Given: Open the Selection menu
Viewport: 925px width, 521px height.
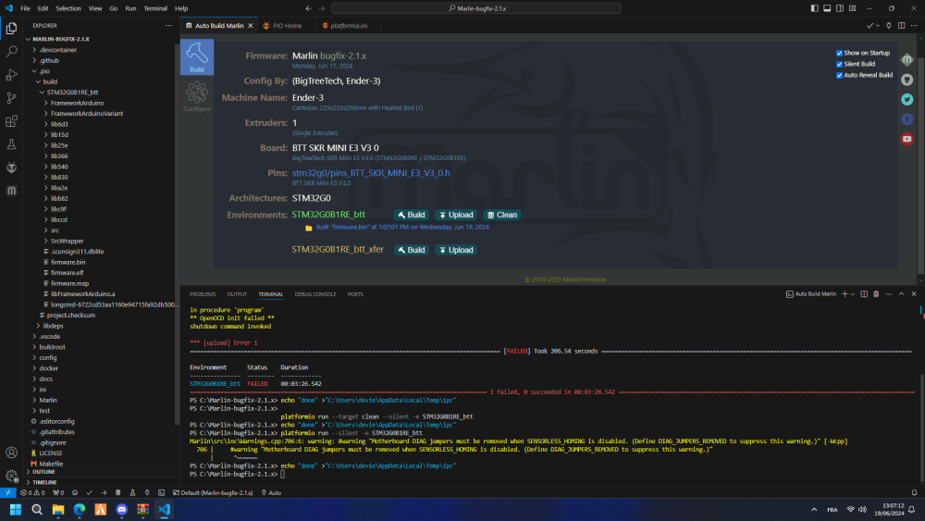Looking at the screenshot, I should click(x=68, y=8).
